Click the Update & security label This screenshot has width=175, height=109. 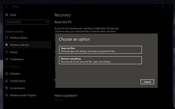click(x=14, y=32)
